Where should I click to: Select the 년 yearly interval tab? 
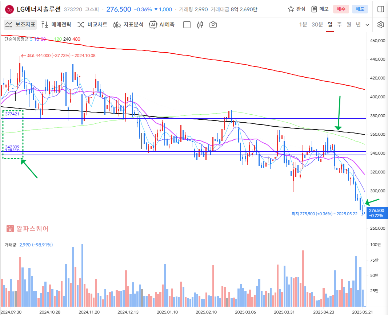click(358, 24)
